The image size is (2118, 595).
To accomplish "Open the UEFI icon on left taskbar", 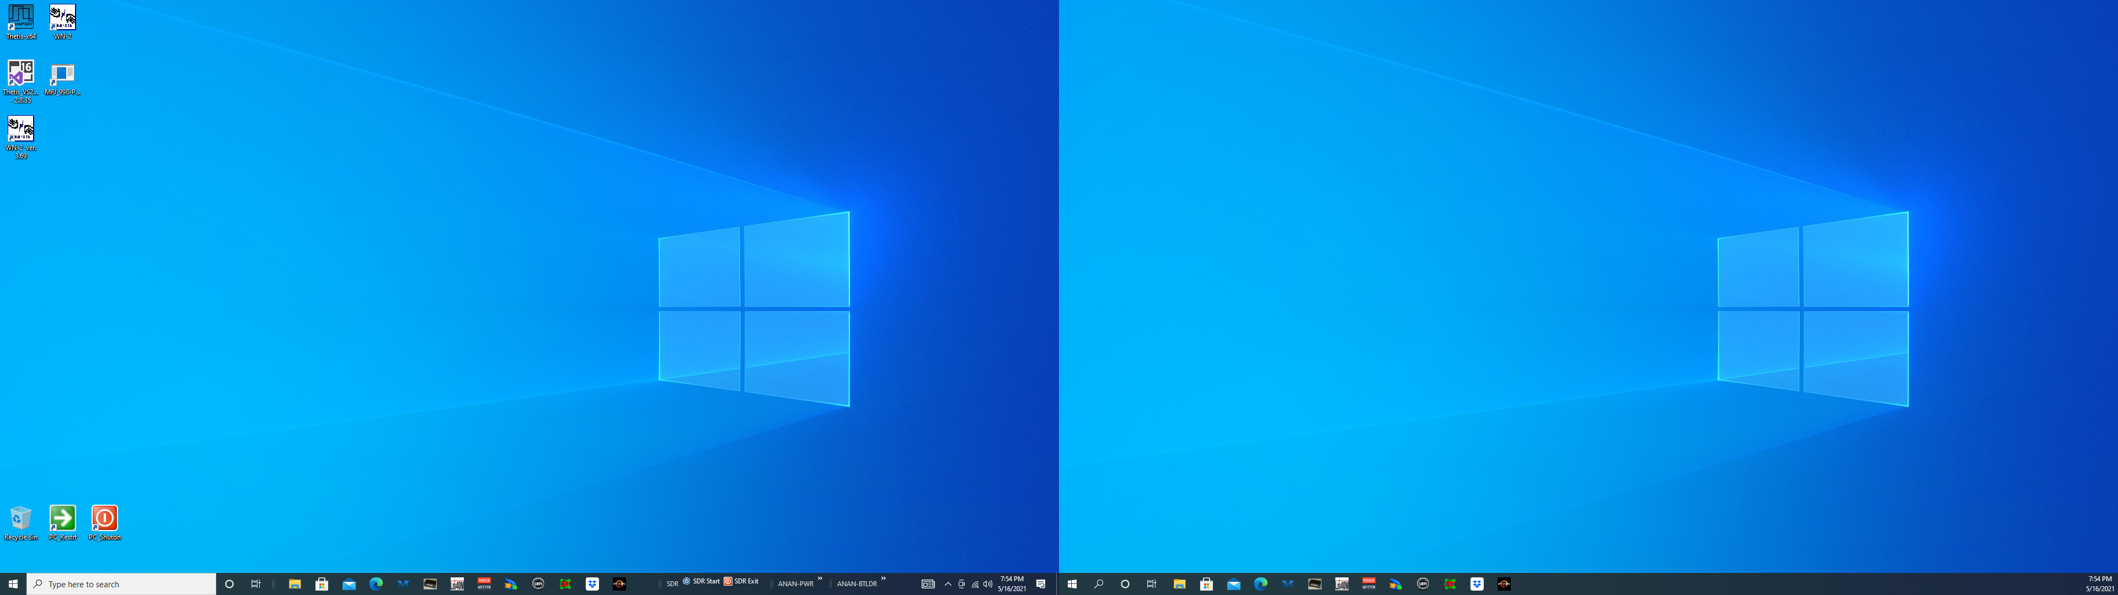I will [x=538, y=583].
